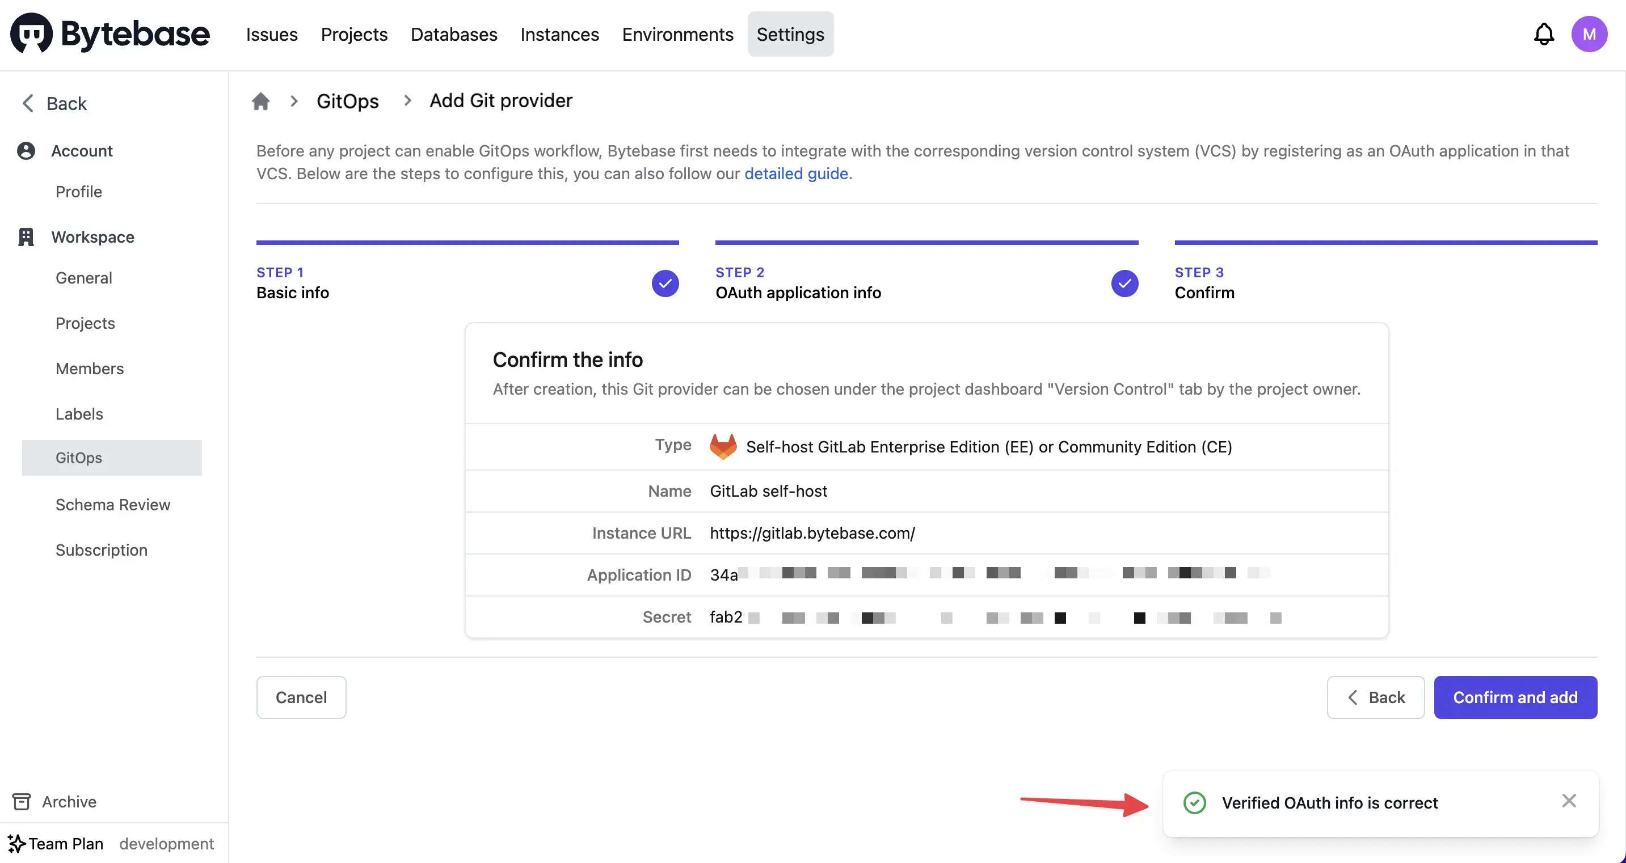Click the Account section heading
Viewport: 1626px width, 863px height.
[x=82, y=151]
